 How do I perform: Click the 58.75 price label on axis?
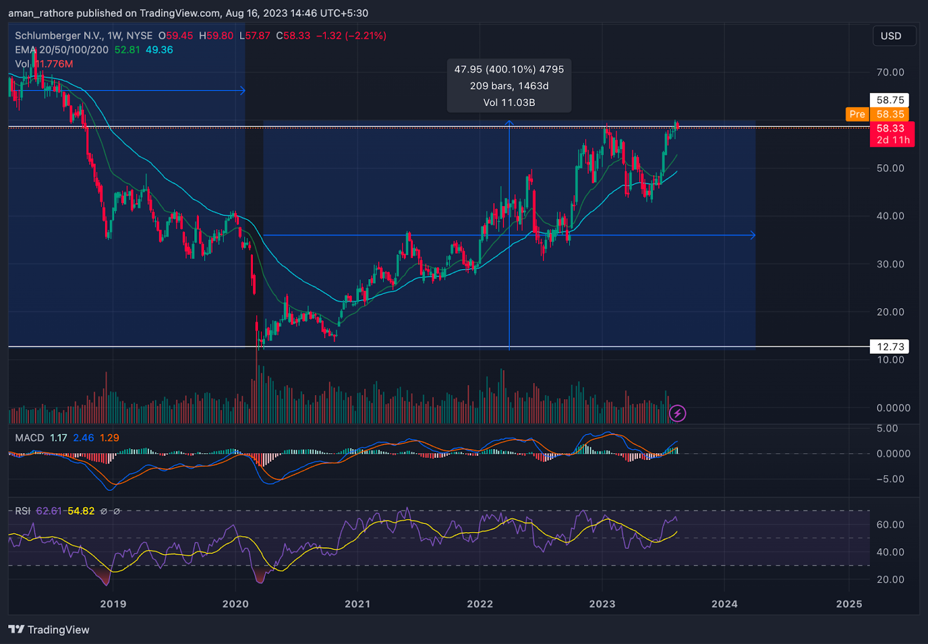coord(890,100)
